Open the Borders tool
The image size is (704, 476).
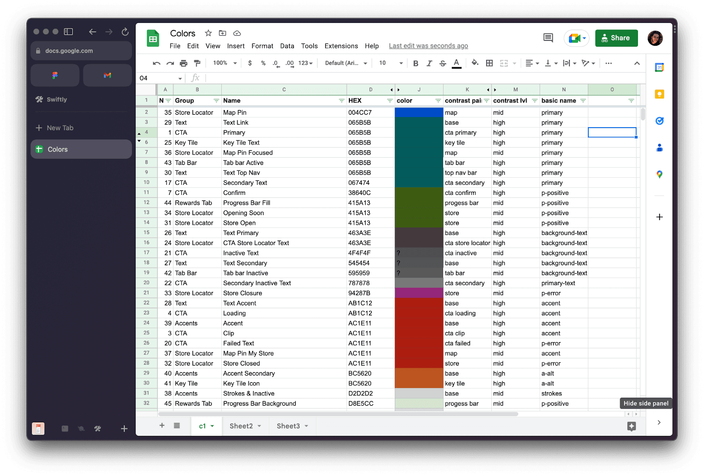click(x=489, y=63)
